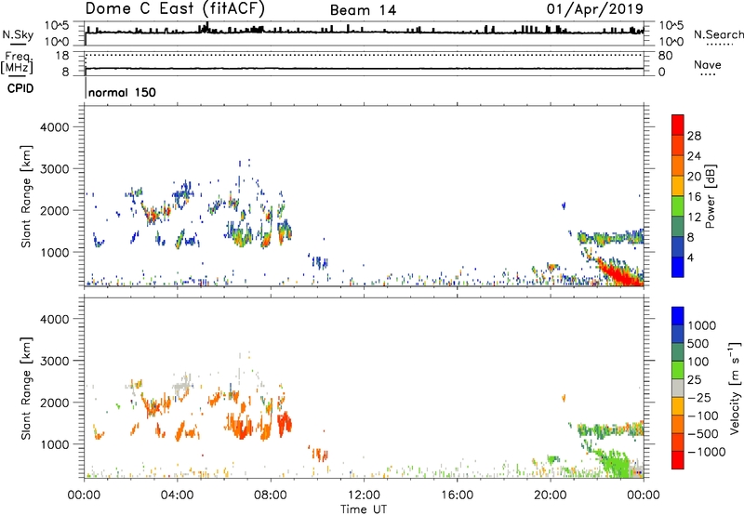
Task: Click the 'Freq. [MHz]' legend label
Action: (x=17, y=63)
